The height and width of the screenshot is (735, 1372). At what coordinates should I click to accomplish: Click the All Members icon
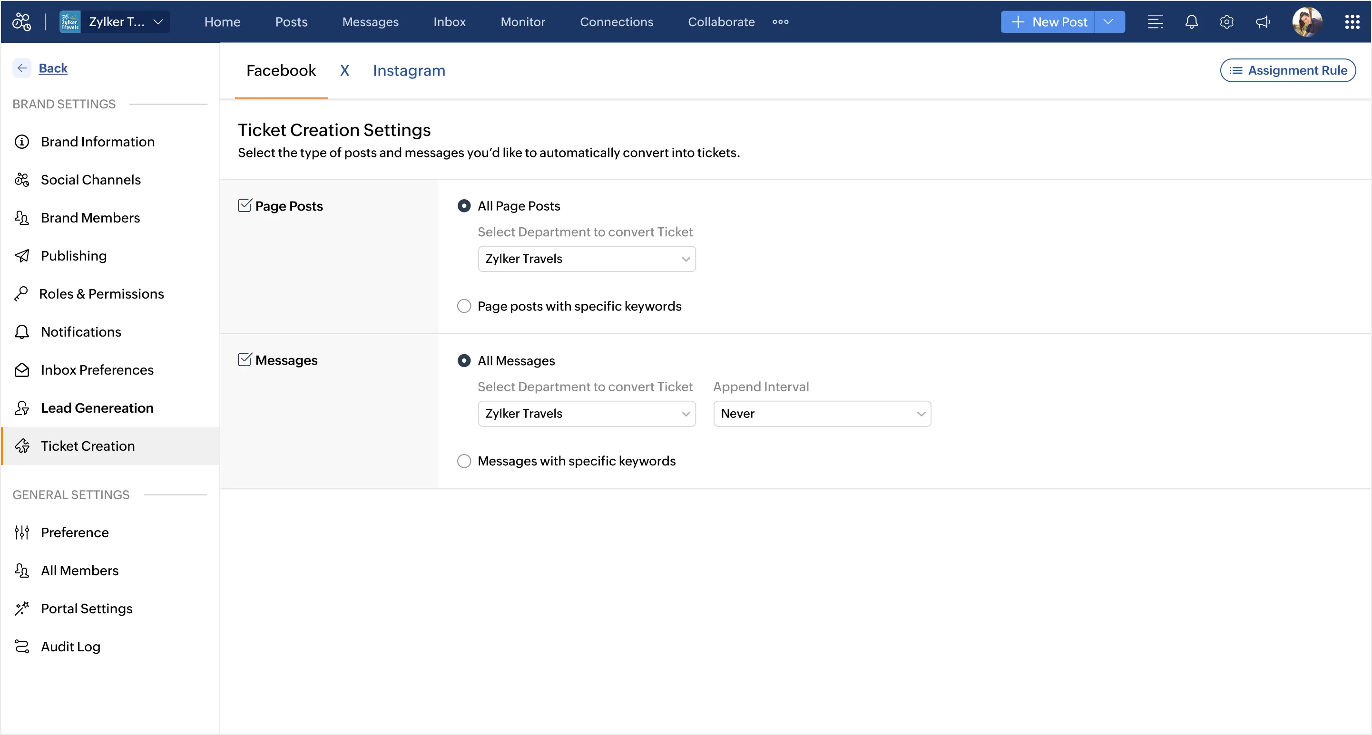pos(22,571)
